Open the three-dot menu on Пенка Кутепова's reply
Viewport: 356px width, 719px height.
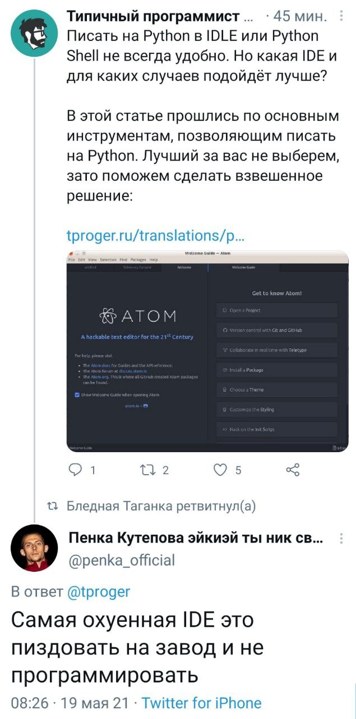(341, 539)
